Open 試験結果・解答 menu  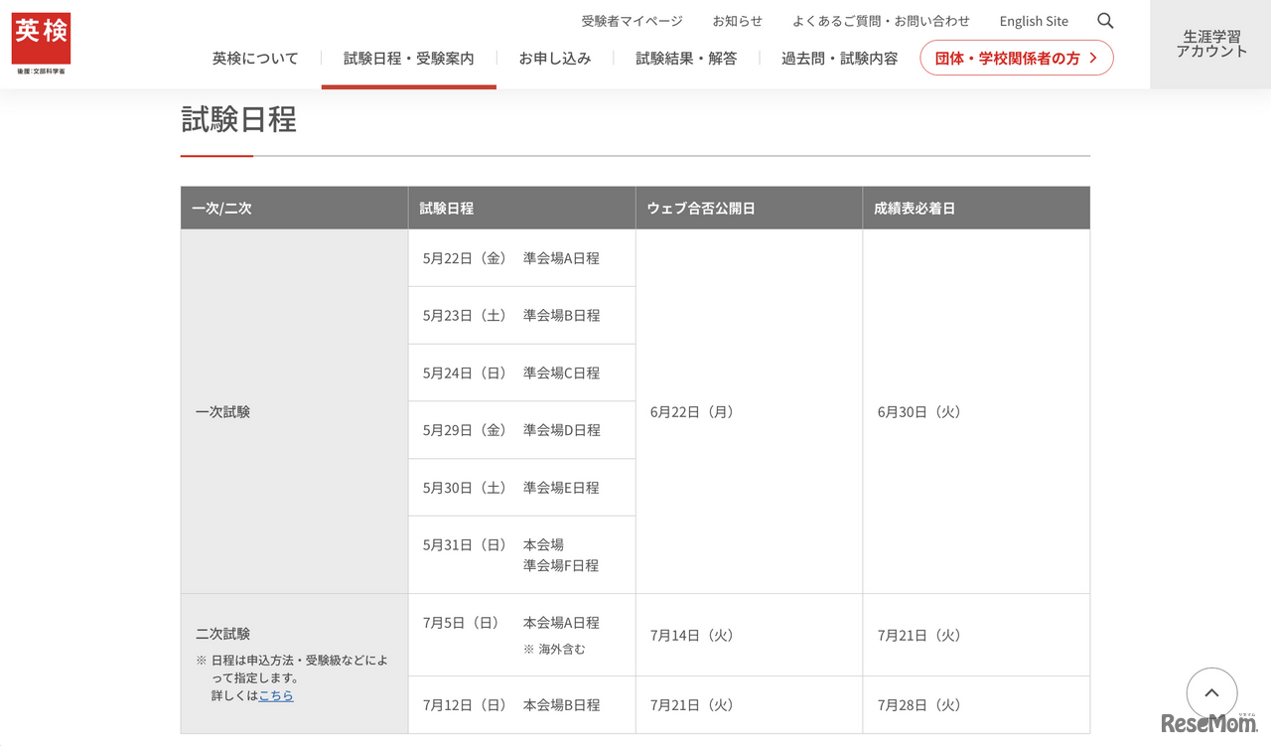686,58
